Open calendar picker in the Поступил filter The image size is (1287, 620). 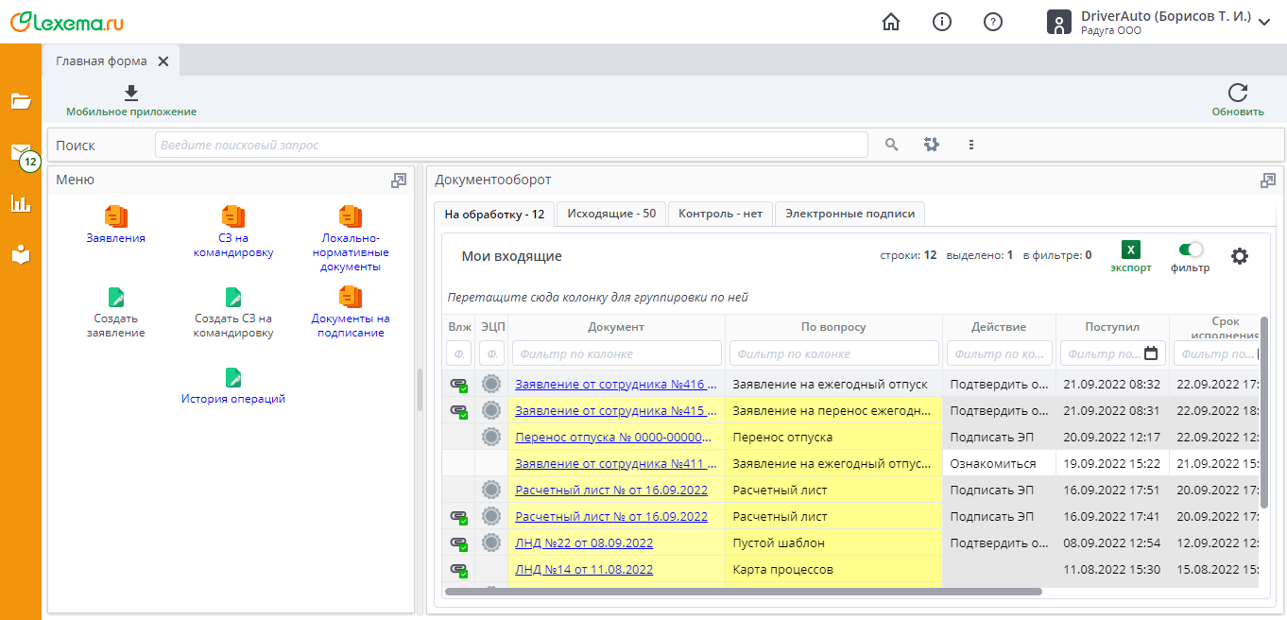tap(1150, 353)
